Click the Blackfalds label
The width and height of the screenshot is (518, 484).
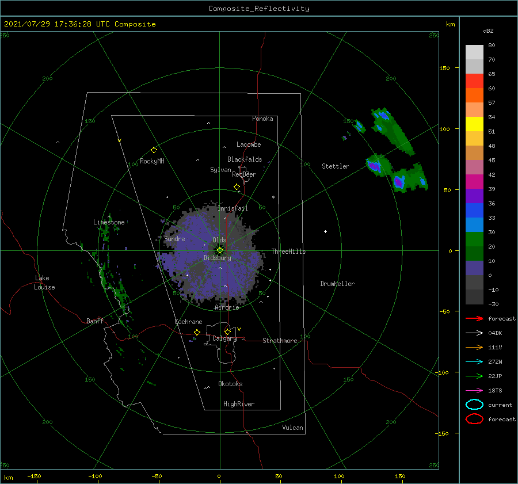pos(245,159)
